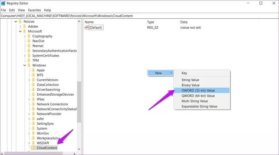Image resolution: width=279 pixels, height=155 pixels.
Task: Click the CurrentVersion folder icon
Action: coord(33,80)
